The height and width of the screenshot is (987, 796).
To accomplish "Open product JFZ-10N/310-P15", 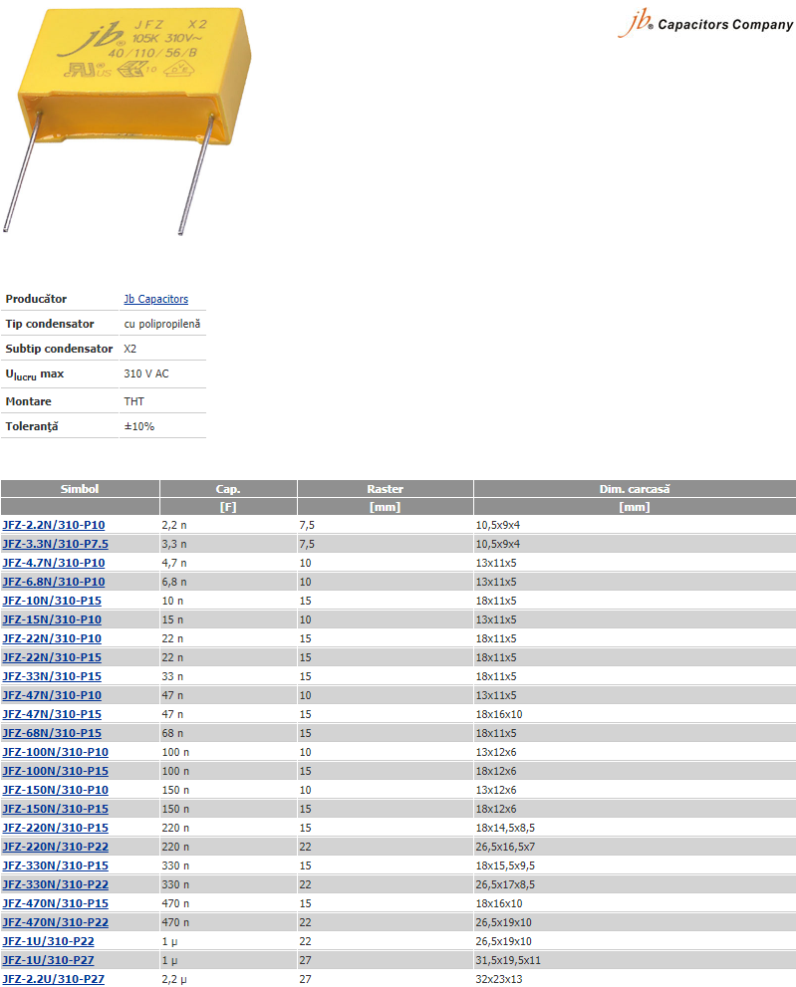I will point(52,601).
